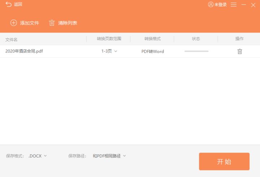Click the 添加文件 label
This screenshot has width=260, height=177.
point(30,23)
